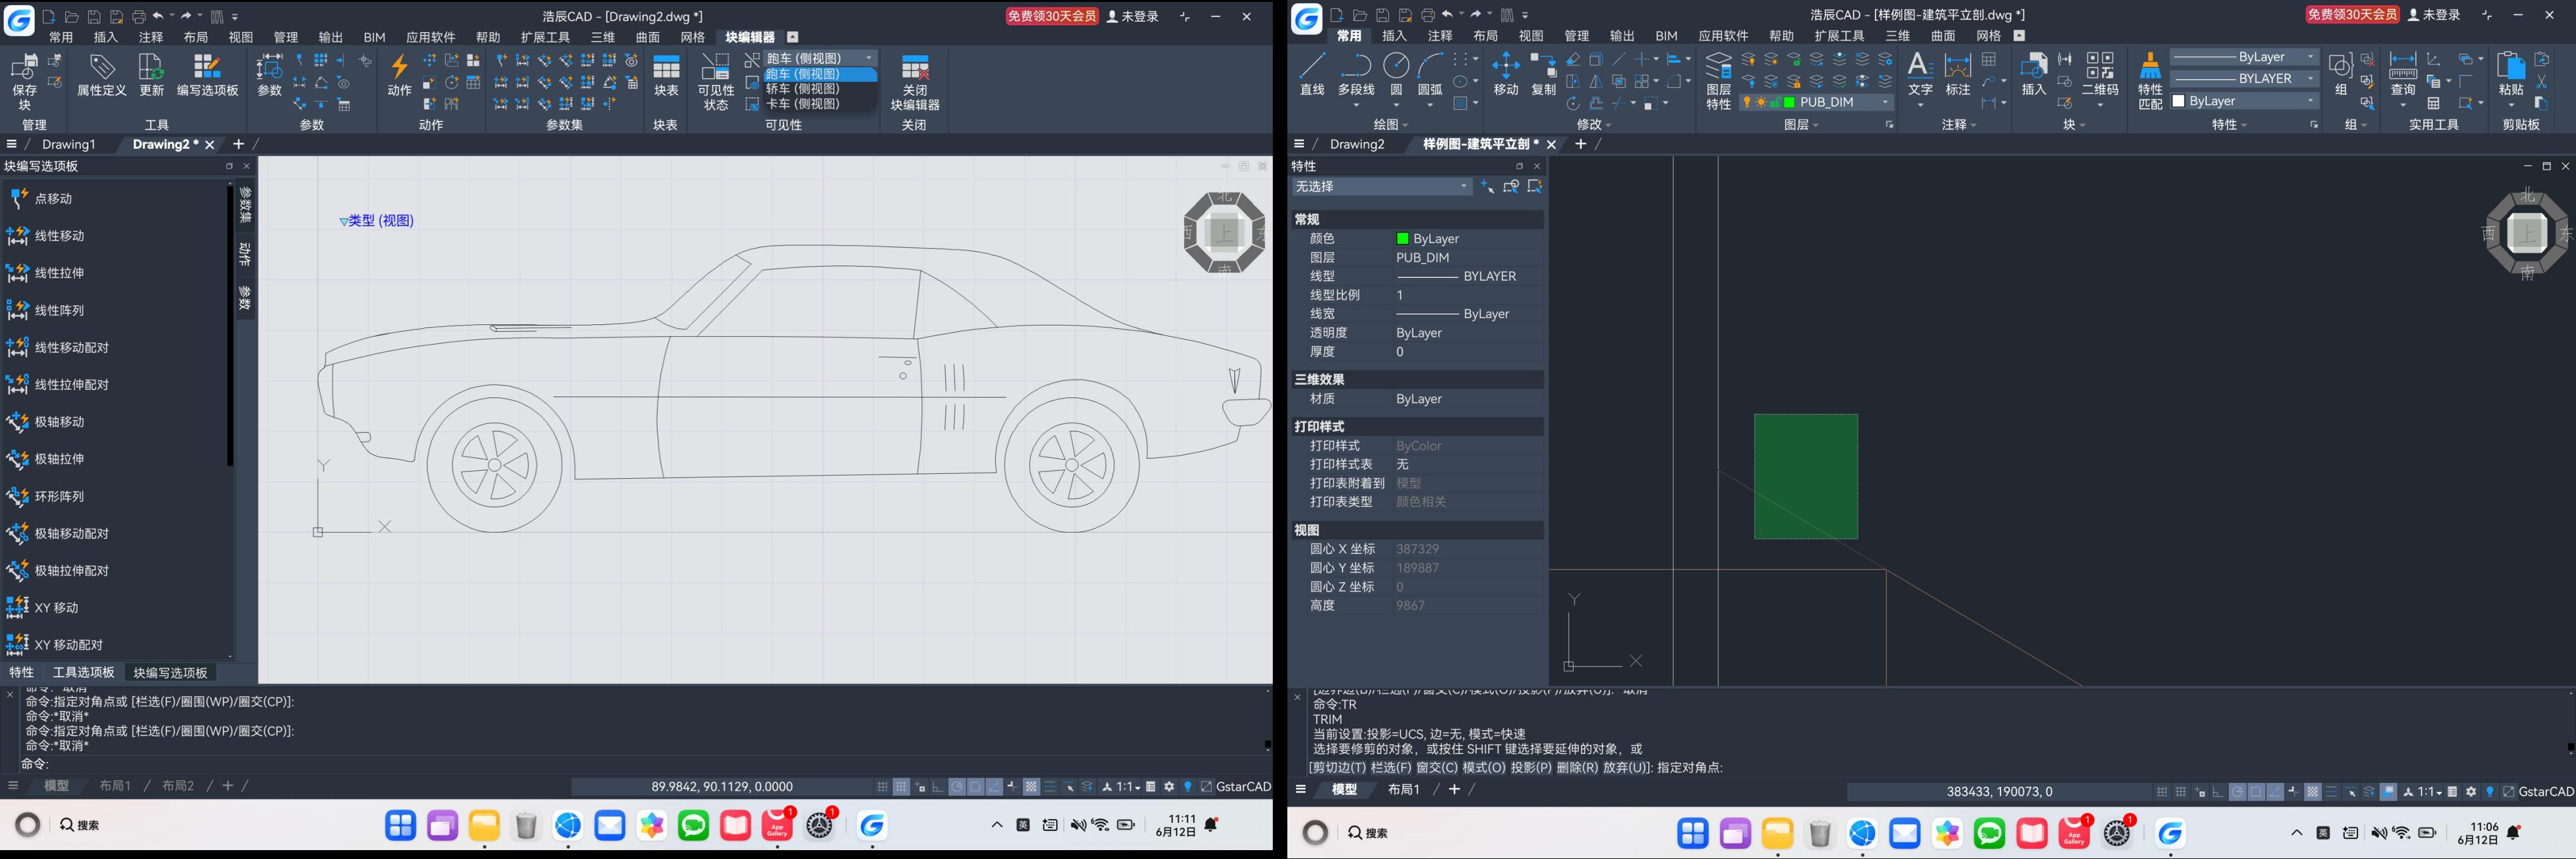This screenshot has height=859, width=2576.
Task: Open visibility state dropdown 跑车 (侧视图)
Action: pos(820,58)
